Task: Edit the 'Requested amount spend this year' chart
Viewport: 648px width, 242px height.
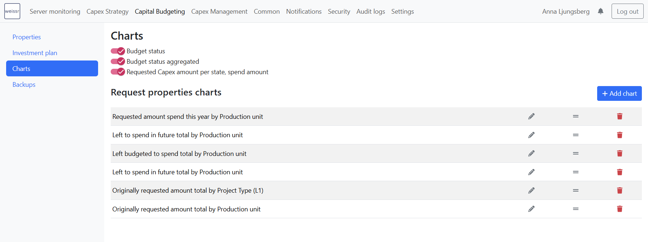Action: pyautogui.click(x=531, y=116)
